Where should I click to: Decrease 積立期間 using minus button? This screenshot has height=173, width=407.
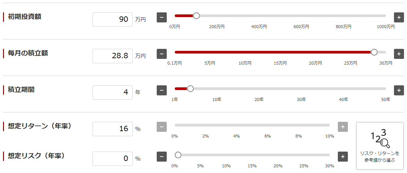pyautogui.click(x=162, y=90)
